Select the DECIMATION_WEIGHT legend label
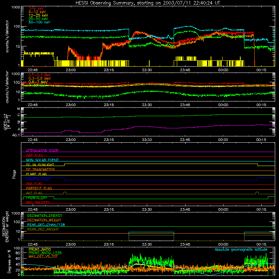 [44, 220]
